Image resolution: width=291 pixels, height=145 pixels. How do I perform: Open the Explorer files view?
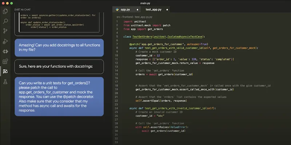coord(5,12)
